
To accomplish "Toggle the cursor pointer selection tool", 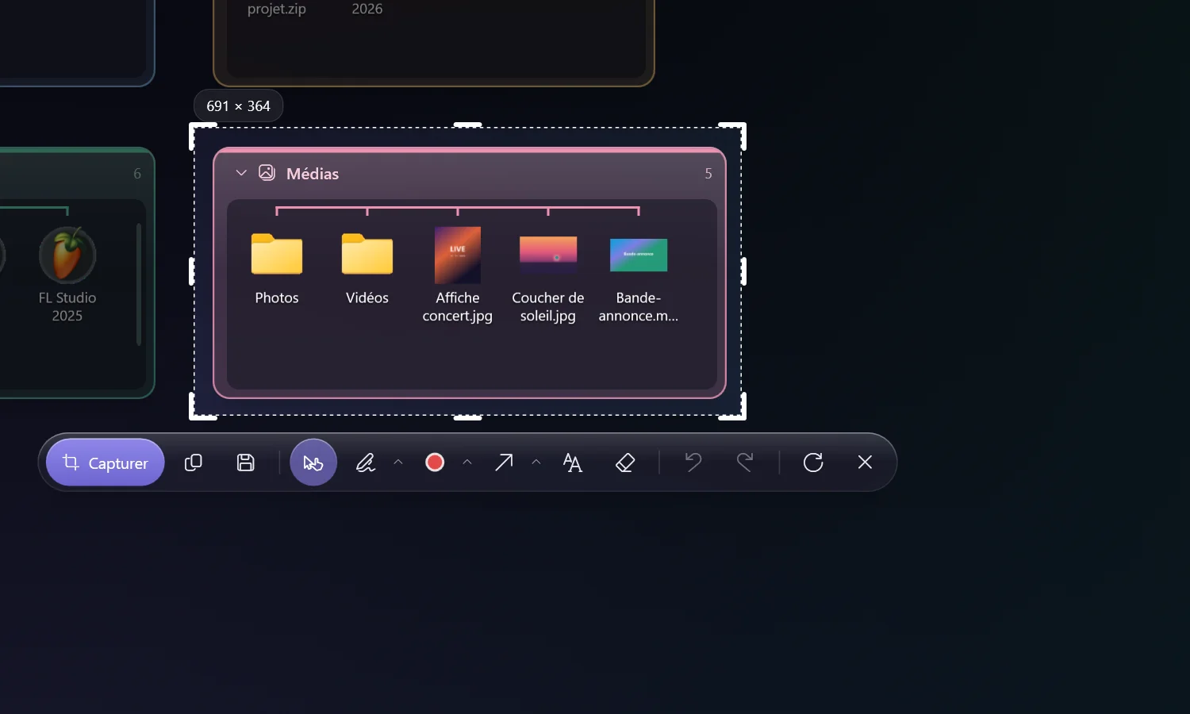I will click(313, 463).
